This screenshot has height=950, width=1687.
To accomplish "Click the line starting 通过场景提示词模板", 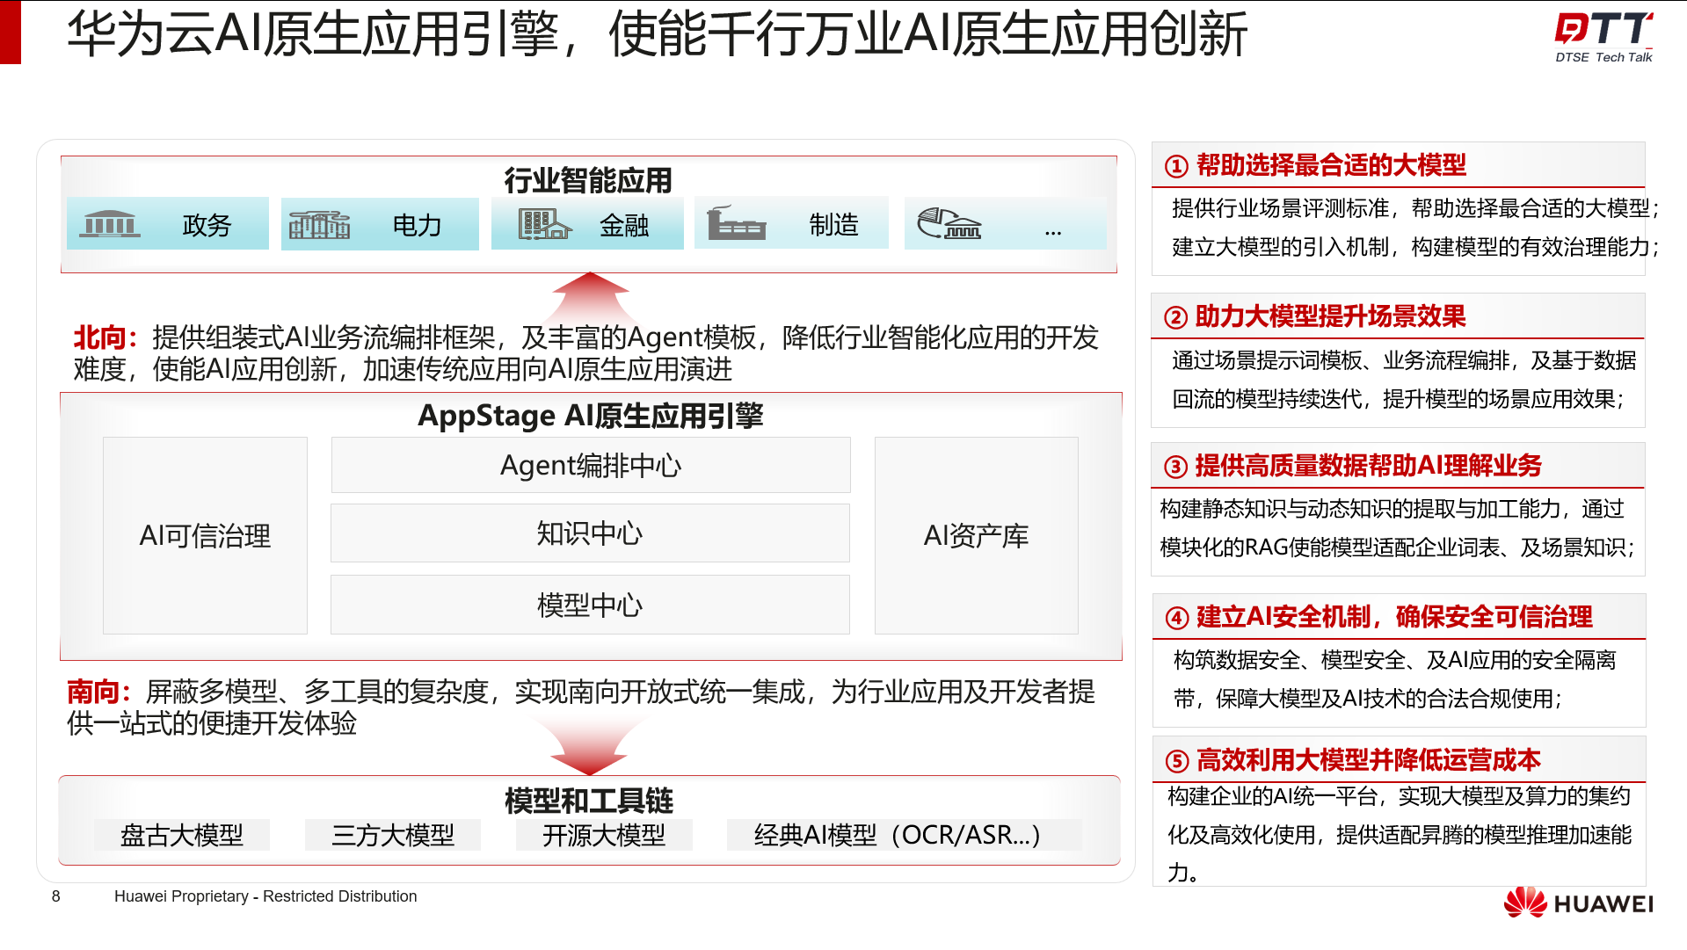I will pos(1404,360).
